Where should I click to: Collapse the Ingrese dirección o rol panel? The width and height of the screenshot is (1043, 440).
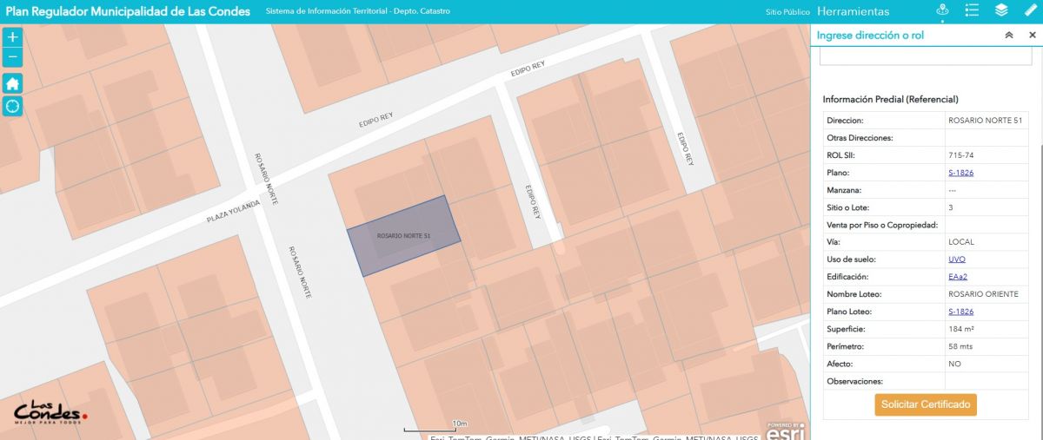(x=1009, y=36)
